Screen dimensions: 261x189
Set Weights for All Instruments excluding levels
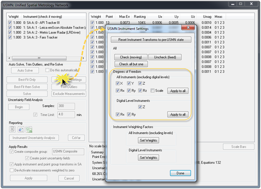coord(148,140)
